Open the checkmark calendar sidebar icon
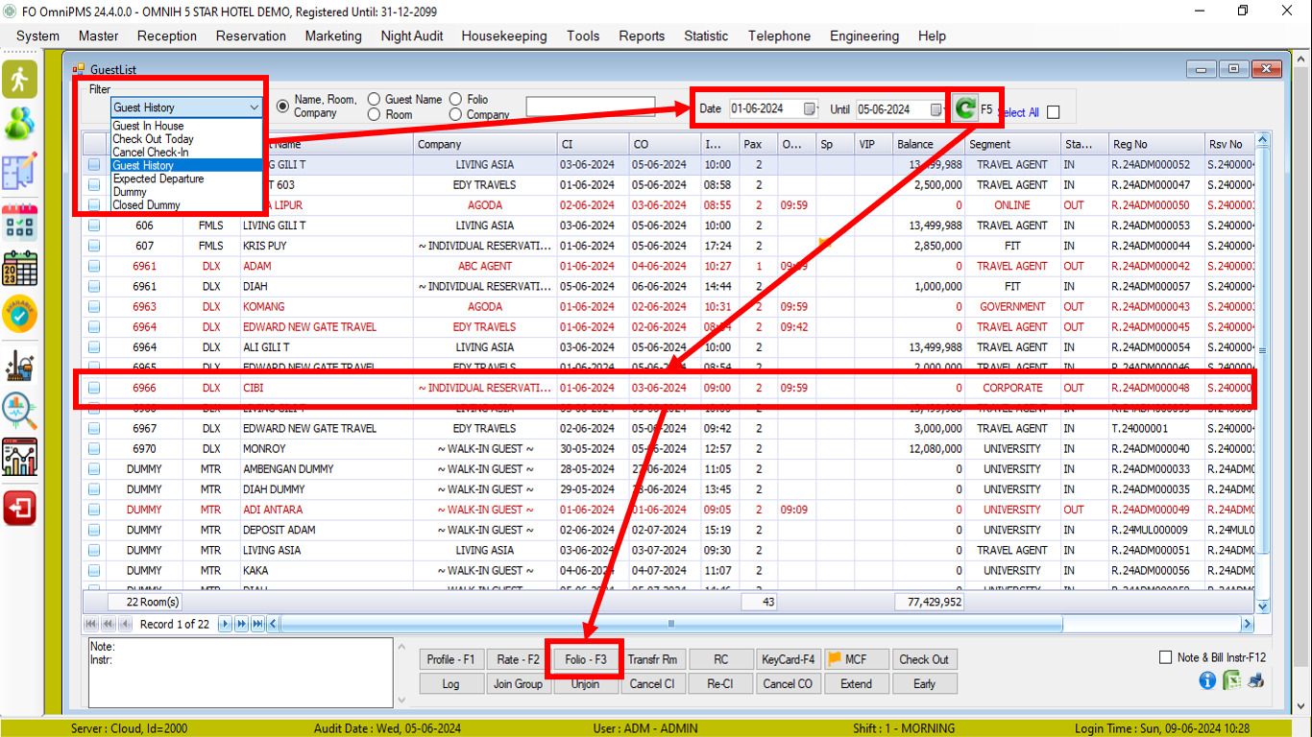 [19, 222]
